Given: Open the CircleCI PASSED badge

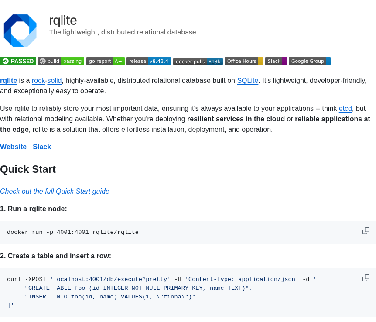Looking at the screenshot, I should coord(18,61).
